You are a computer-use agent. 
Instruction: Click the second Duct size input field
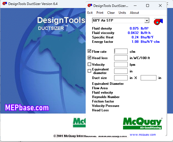[148, 78]
